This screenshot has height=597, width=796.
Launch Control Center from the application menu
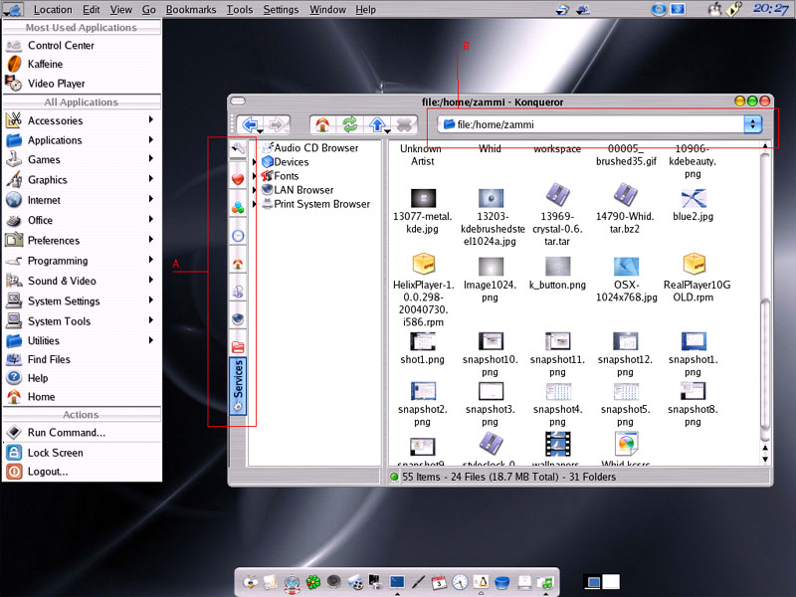tap(82, 45)
